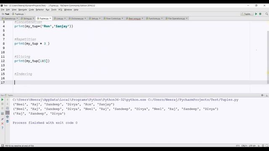Click line number 8 in the gutter
The width and height of the screenshot is (269, 151).
coord(4,44)
